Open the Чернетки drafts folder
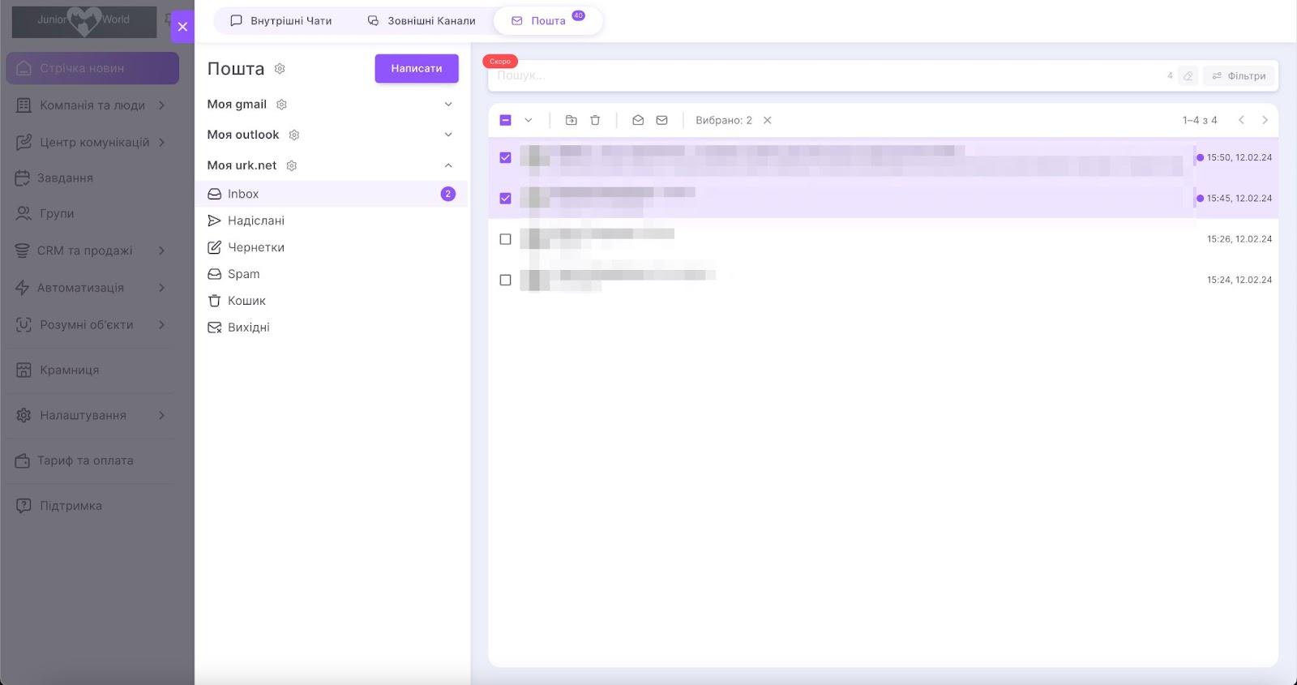 coord(331,247)
